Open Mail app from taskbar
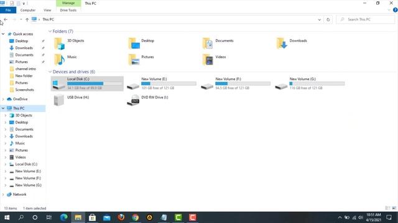398x223 pixels. 106,217
